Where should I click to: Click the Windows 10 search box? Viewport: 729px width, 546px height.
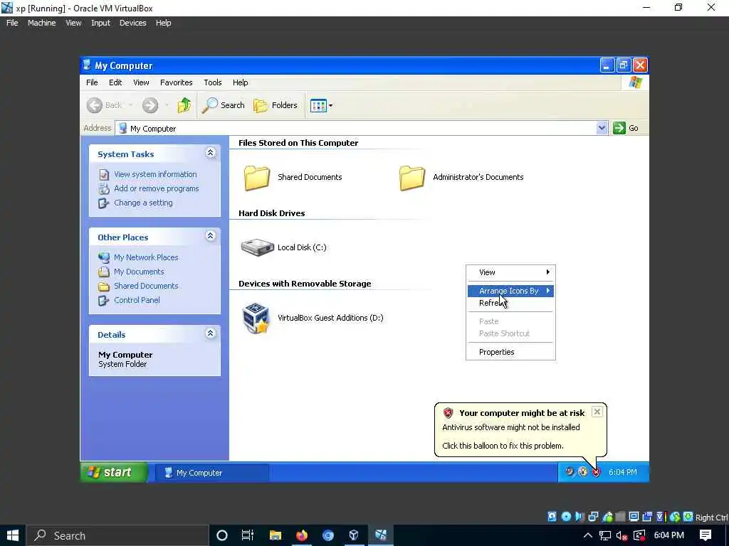(117, 535)
